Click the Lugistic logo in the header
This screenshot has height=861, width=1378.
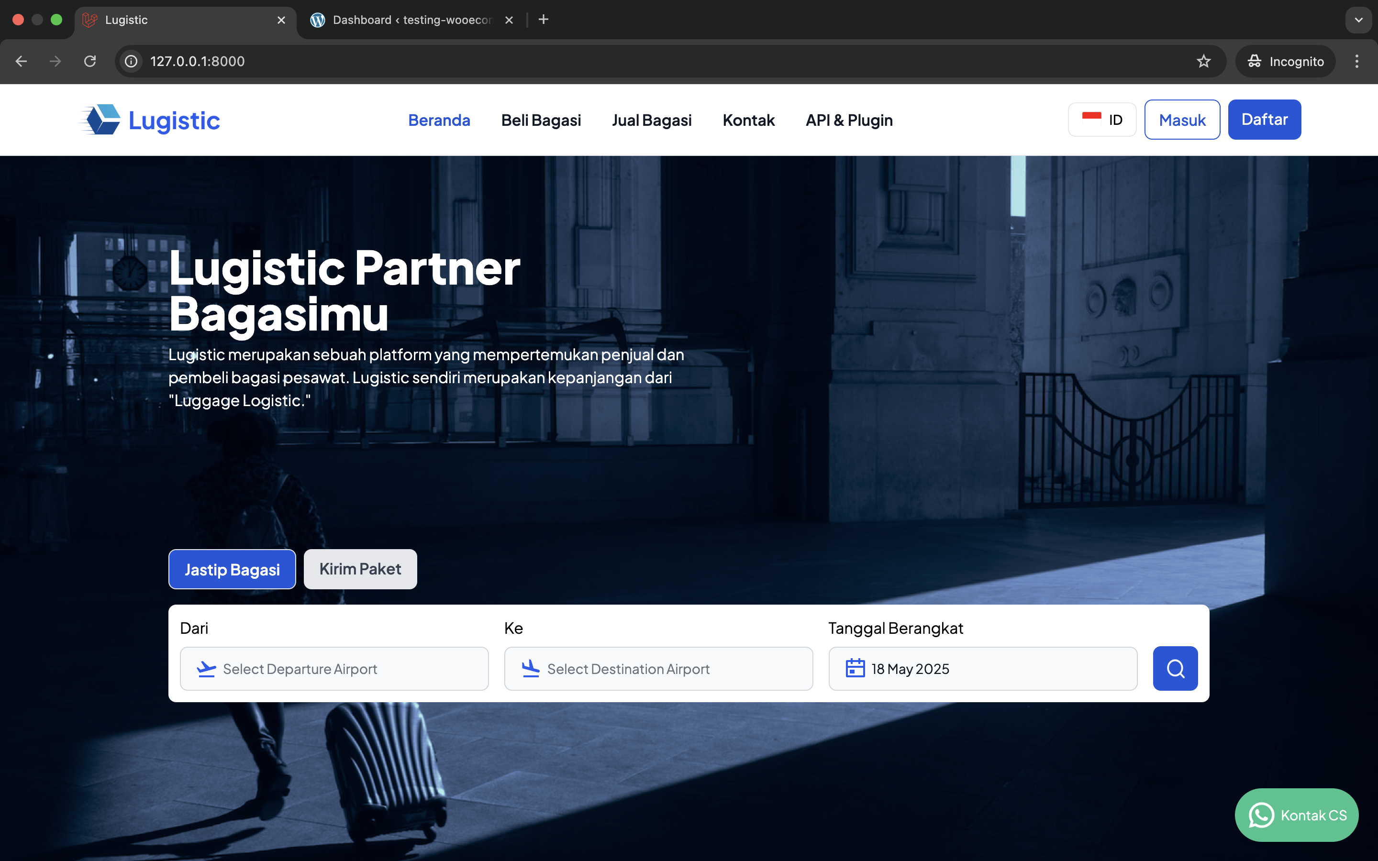(x=150, y=120)
